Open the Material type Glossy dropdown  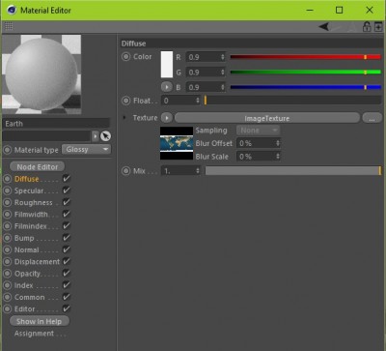click(x=86, y=150)
